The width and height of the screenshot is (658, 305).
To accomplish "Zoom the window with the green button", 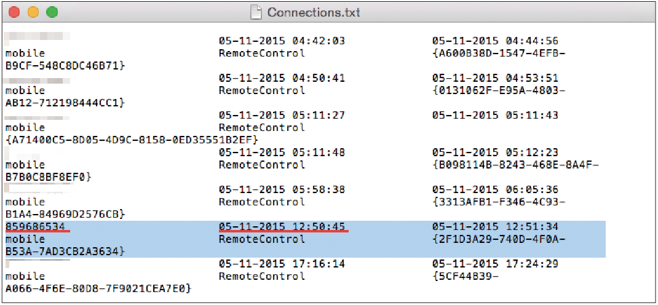I will pos(52,12).
